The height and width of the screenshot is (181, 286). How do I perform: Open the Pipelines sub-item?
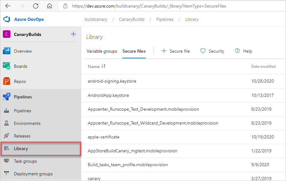(22, 111)
